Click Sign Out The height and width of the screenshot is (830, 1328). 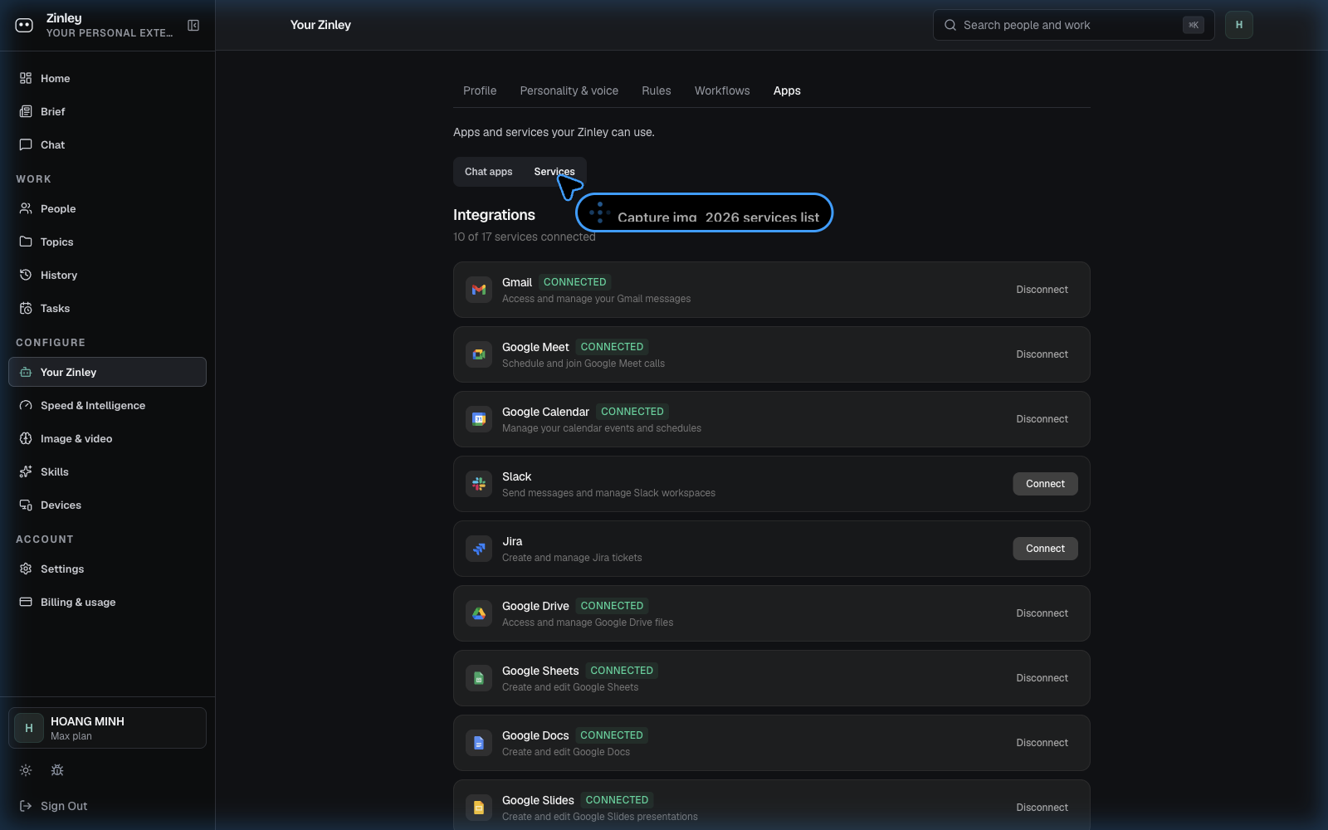pos(53,806)
